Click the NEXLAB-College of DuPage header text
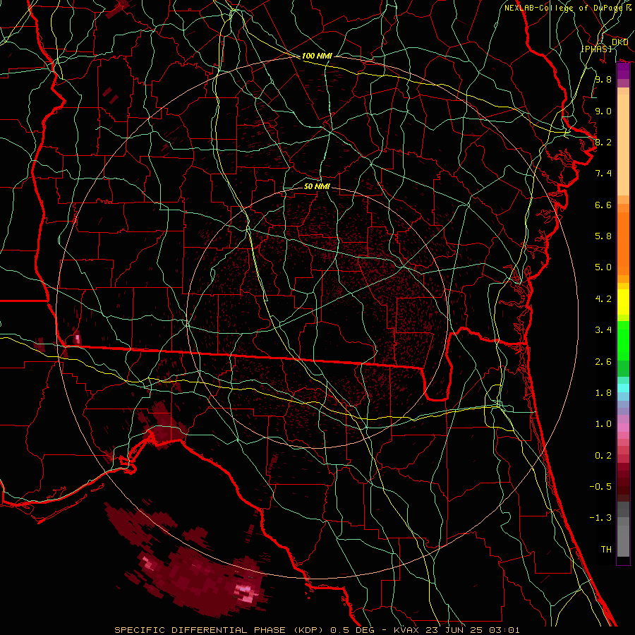 563,8
